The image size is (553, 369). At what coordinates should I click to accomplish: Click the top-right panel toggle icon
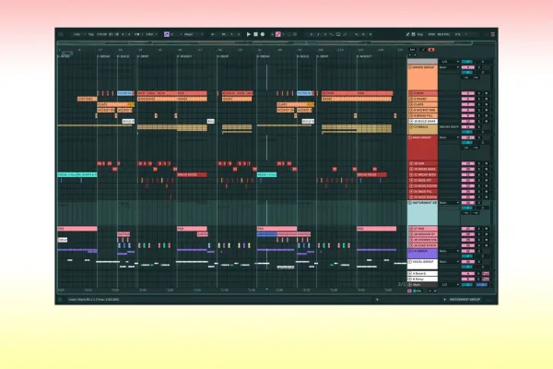click(493, 34)
